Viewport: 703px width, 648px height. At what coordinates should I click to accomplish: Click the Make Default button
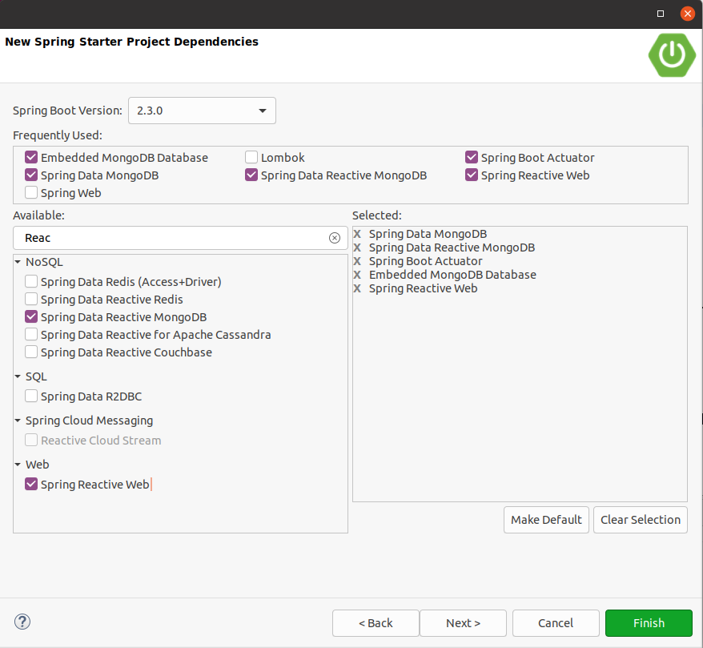[x=546, y=520]
